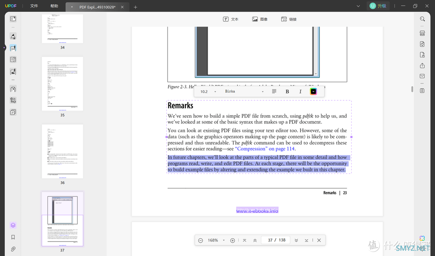Open the OCR recognition tool
Image resolution: width=435 pixels, height=256 pixels.
422,33
